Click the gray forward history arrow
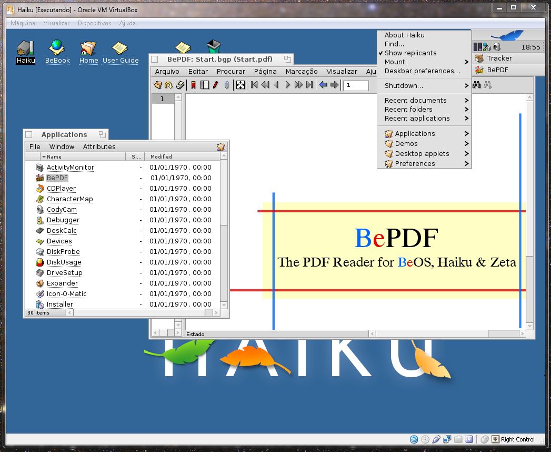This screenshot has width=551, height=452. pos(334,85)
